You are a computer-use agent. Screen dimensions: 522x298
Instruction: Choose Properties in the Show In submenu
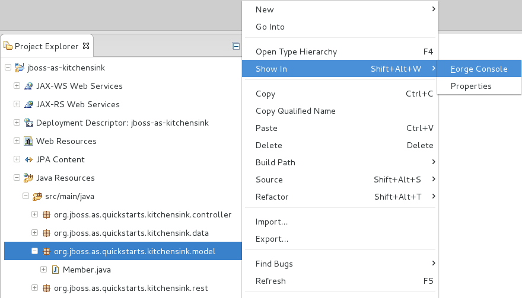[x=471, y=86]
